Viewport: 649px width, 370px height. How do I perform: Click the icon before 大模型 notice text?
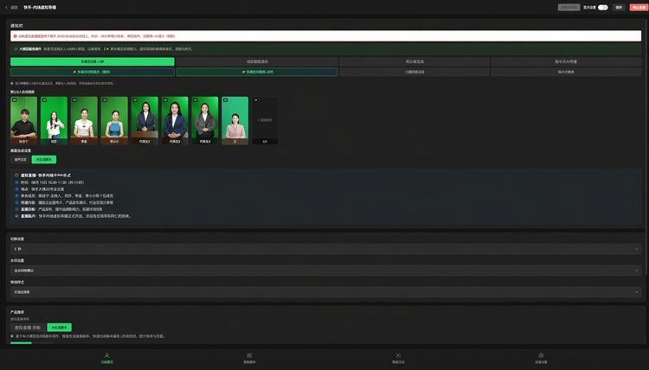[x=16, y=48]
